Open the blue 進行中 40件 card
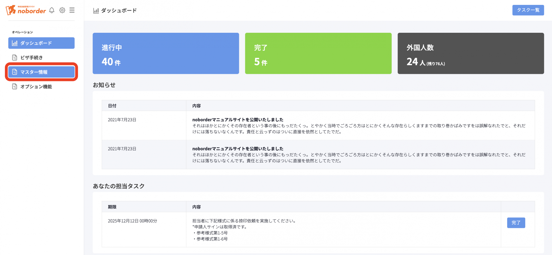This screenshot has width=552, height=255. [x=166, y=53]
